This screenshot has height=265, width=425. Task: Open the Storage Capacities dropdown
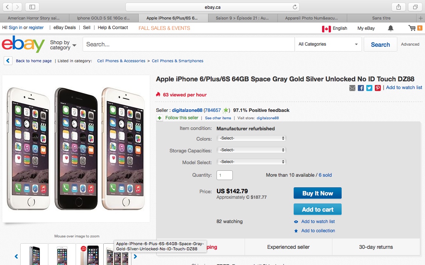(251, 150)
